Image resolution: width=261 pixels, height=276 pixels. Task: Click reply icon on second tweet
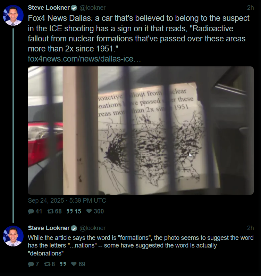tap(31, 264)
